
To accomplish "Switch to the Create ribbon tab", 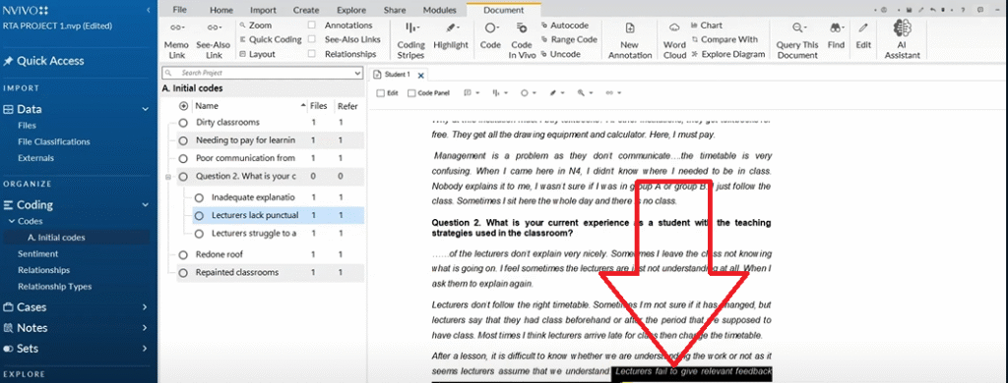I will [x=306, y=10].
